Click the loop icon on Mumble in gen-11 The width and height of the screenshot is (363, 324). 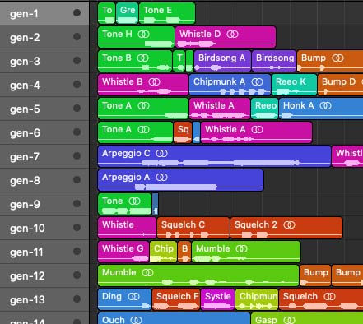point(242,249)
